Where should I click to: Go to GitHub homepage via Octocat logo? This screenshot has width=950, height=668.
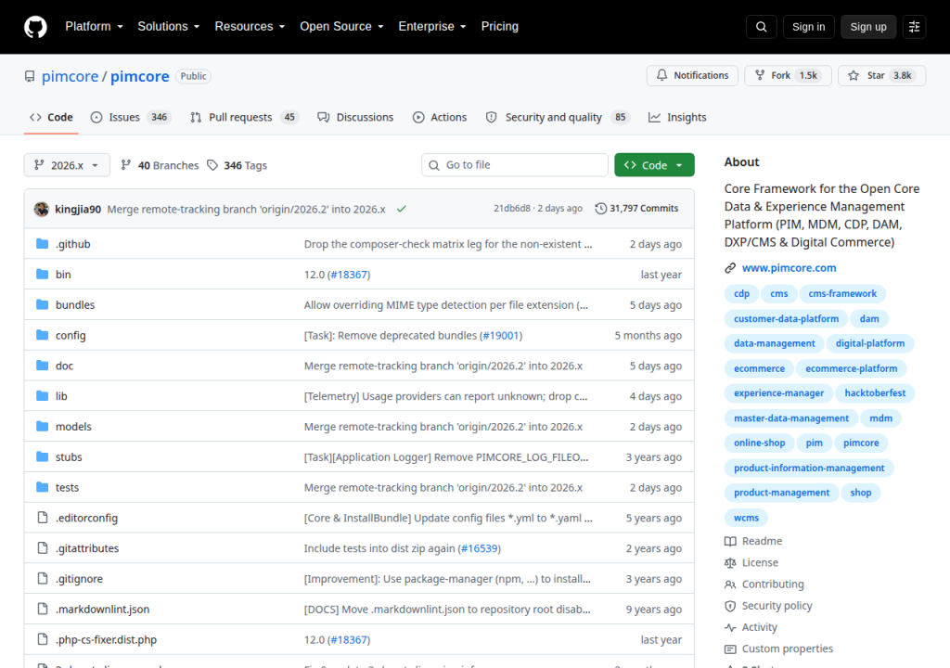pyautogui.click(x=35, y=27)
